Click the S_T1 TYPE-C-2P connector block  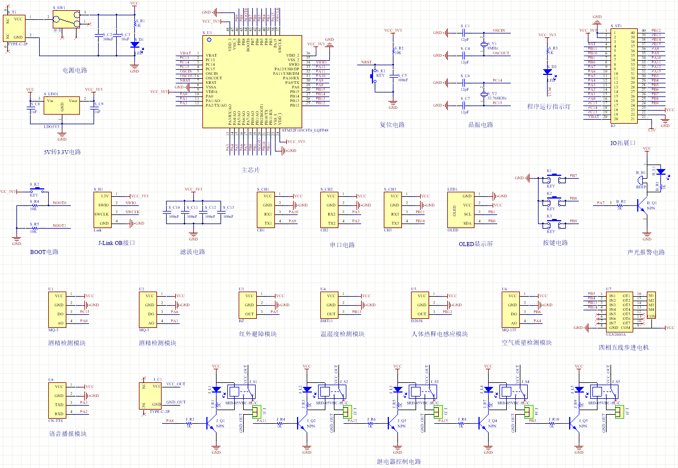click(x=14, y=28)
